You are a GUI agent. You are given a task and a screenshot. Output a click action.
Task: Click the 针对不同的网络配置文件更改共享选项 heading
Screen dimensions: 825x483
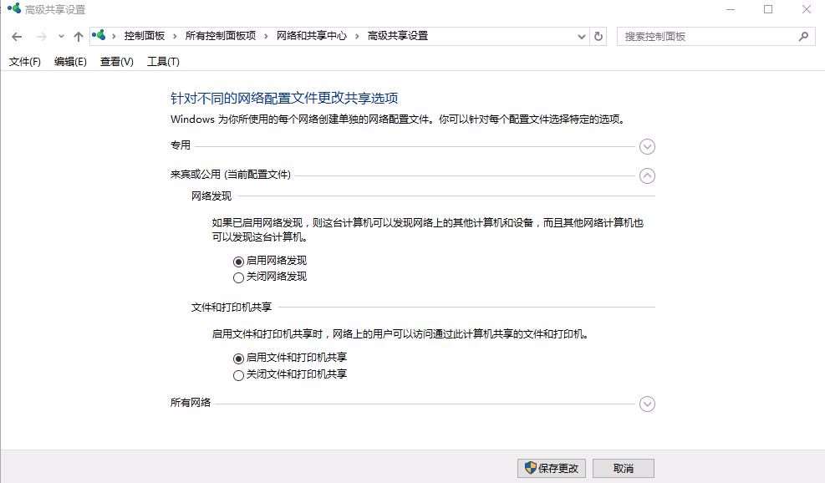[x=284, y=98]
